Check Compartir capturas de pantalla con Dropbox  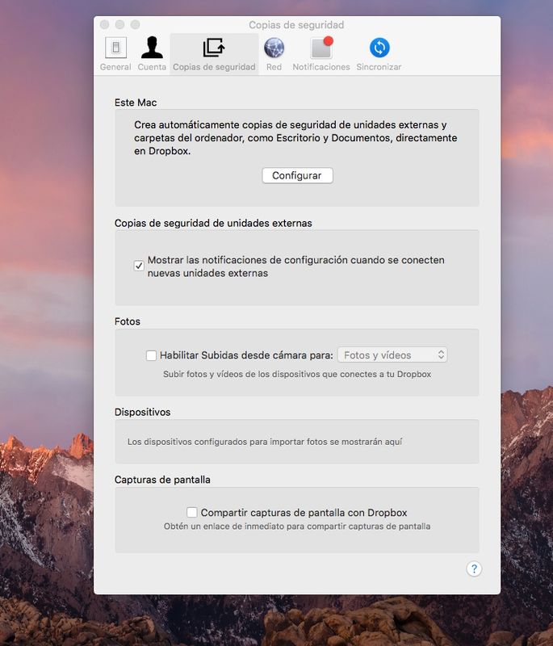(192, 513)
